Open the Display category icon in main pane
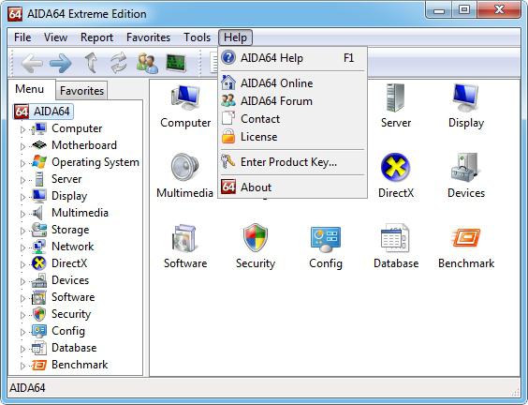 click(x=466, y=97)
